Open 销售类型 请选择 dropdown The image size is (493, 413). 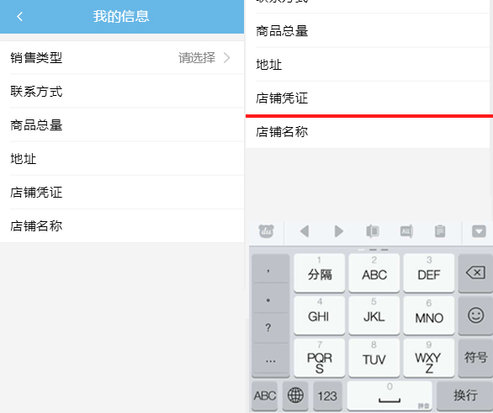122,58
